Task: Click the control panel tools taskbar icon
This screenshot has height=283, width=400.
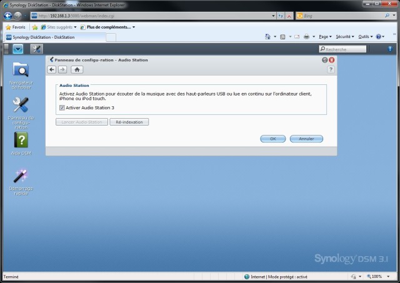Action: pyautogui.click(x=36, y=49)
